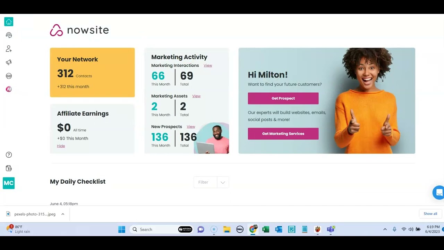Click the Get Prospect button
This screenshot has width=444, height=250.
tap(283, 98)
